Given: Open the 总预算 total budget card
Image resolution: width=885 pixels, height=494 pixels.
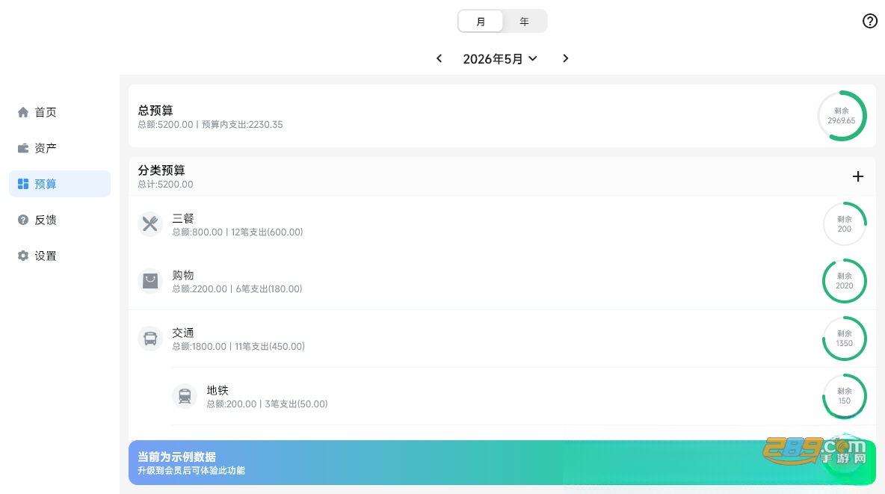Looking at the screenshot, I should (x=502, y=116).
